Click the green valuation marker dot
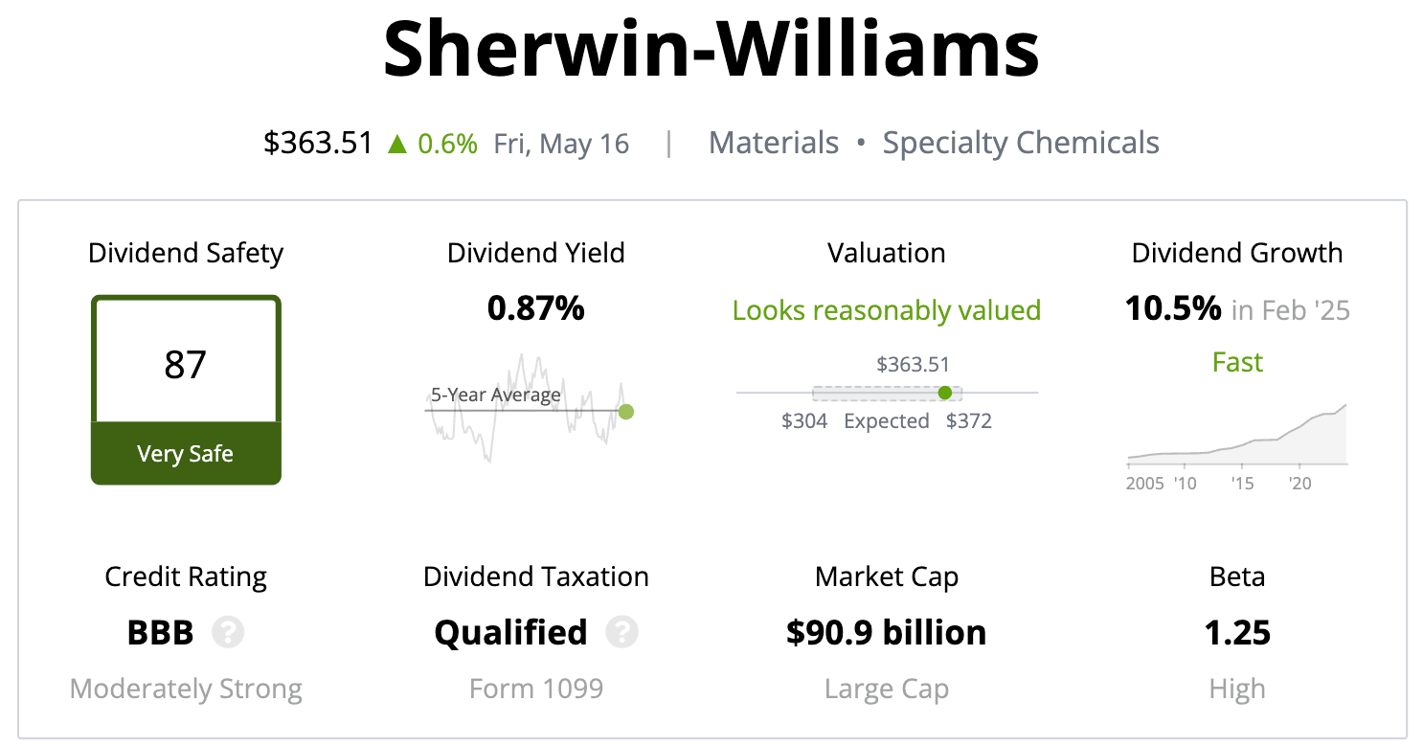This screenshot has height=746, width=1423. click(x=945, y=393)
